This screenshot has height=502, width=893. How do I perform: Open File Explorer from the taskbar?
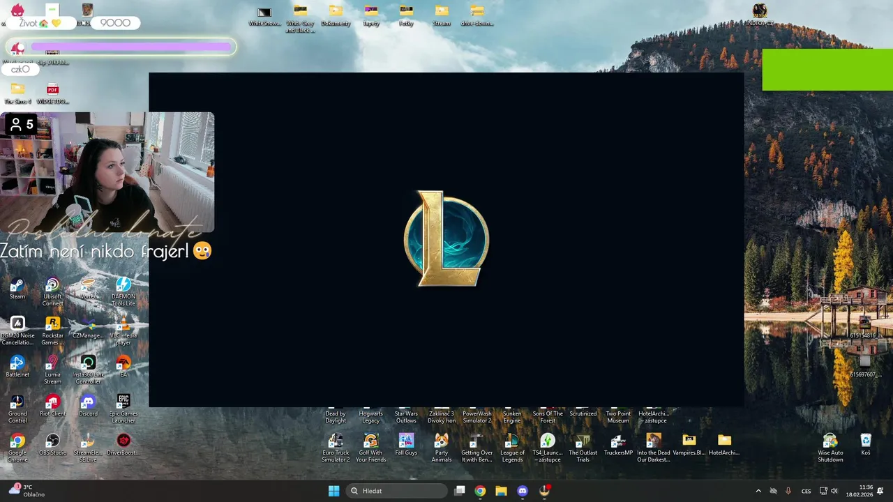click(x=501, y=491)
